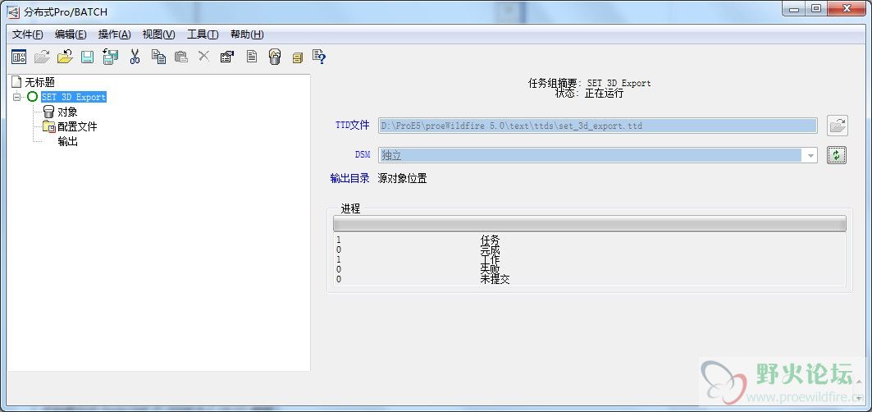Click the Copy pages icon
The height and width of the screenshot is (412, 872).
[x=159, y=57]
